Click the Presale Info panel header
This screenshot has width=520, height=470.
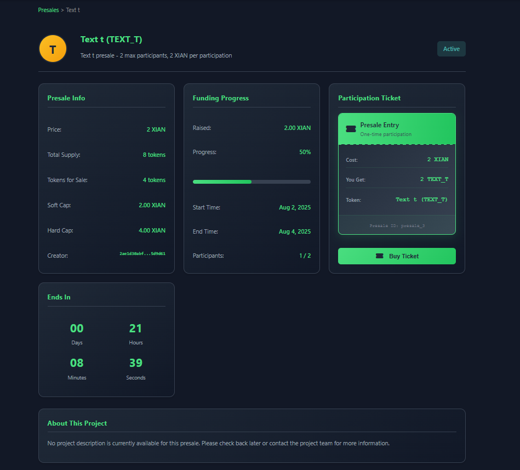(x=66, y=98)
